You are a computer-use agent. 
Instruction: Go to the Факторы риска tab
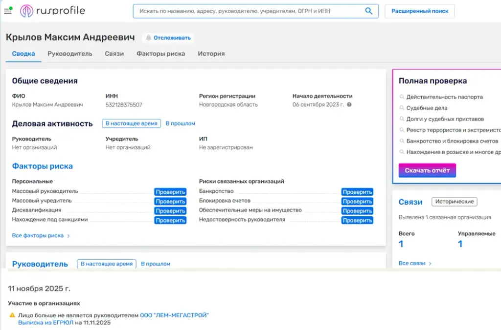tap(160, 54)
